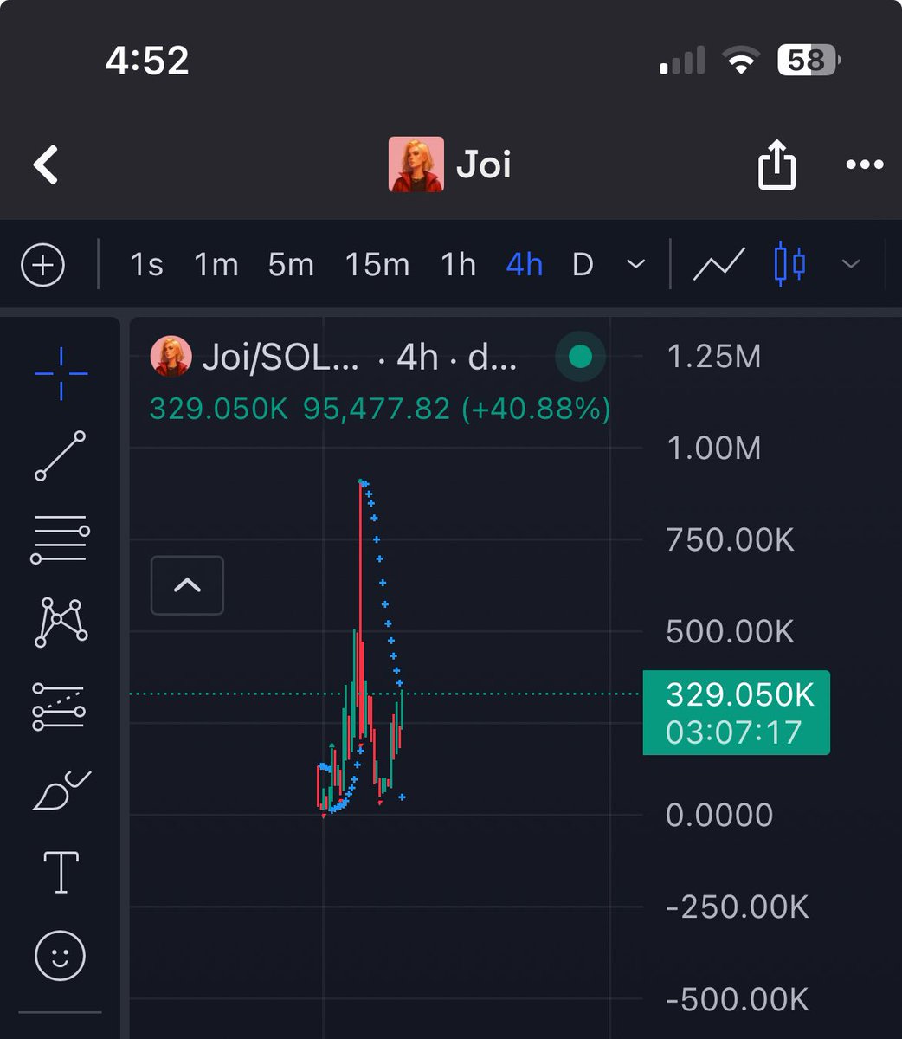Select the Text annotation tool
Image resolution: width=902 pixels, height=1039 pixels.
(x=61, y=872)
